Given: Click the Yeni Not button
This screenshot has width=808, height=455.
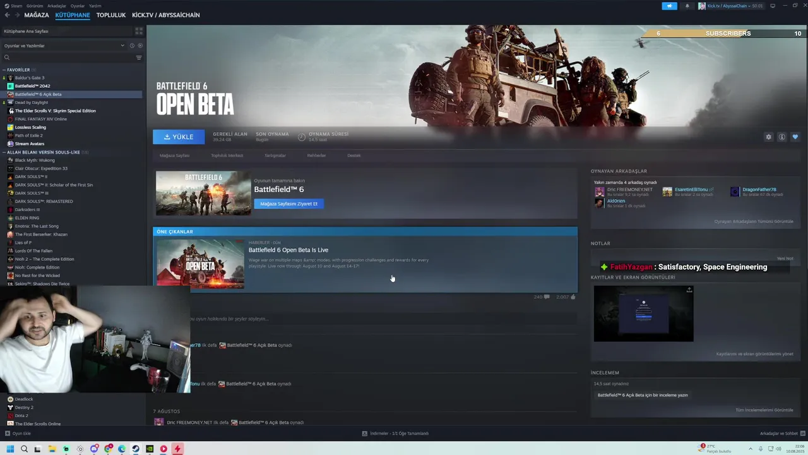Looking at the screenshot, I should click(785, 258).
